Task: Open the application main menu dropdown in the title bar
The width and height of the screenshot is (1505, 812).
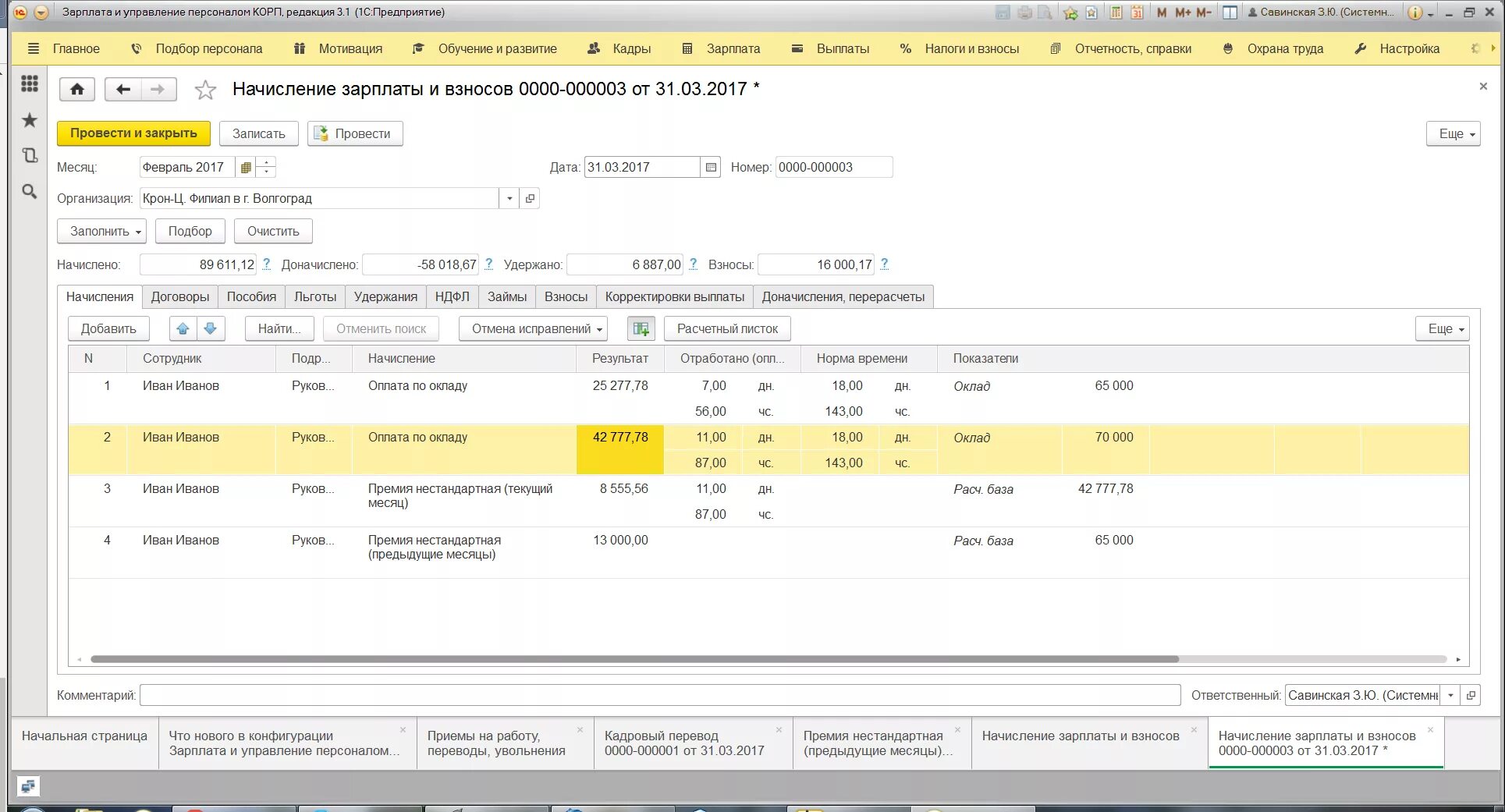Action: 41,12
